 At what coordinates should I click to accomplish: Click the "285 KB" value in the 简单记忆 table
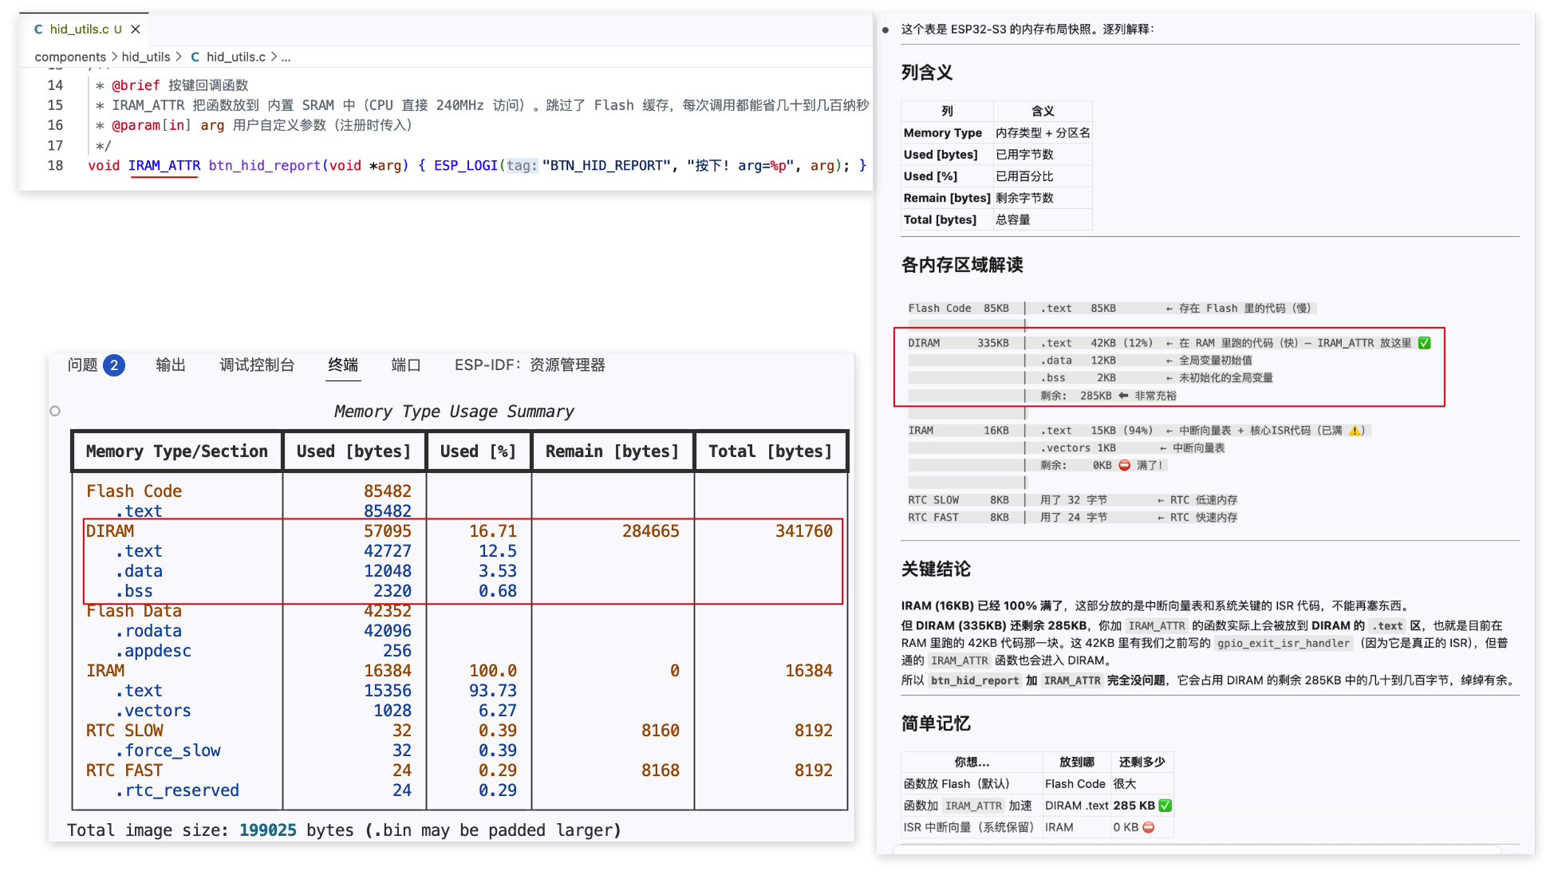click(1134, 806)
